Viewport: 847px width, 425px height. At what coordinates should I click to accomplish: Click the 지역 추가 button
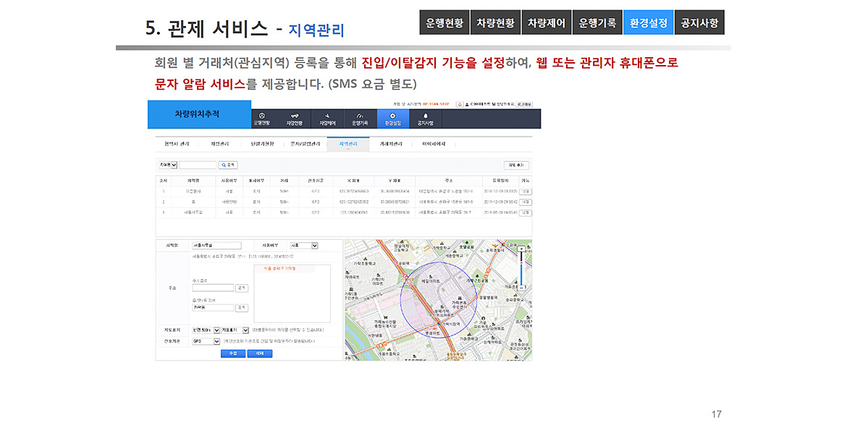point(517,165)
